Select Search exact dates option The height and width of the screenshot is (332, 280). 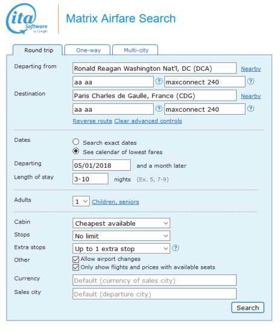76,142
